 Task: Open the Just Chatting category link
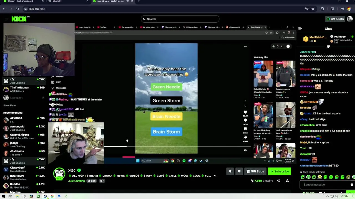(76, 181)
